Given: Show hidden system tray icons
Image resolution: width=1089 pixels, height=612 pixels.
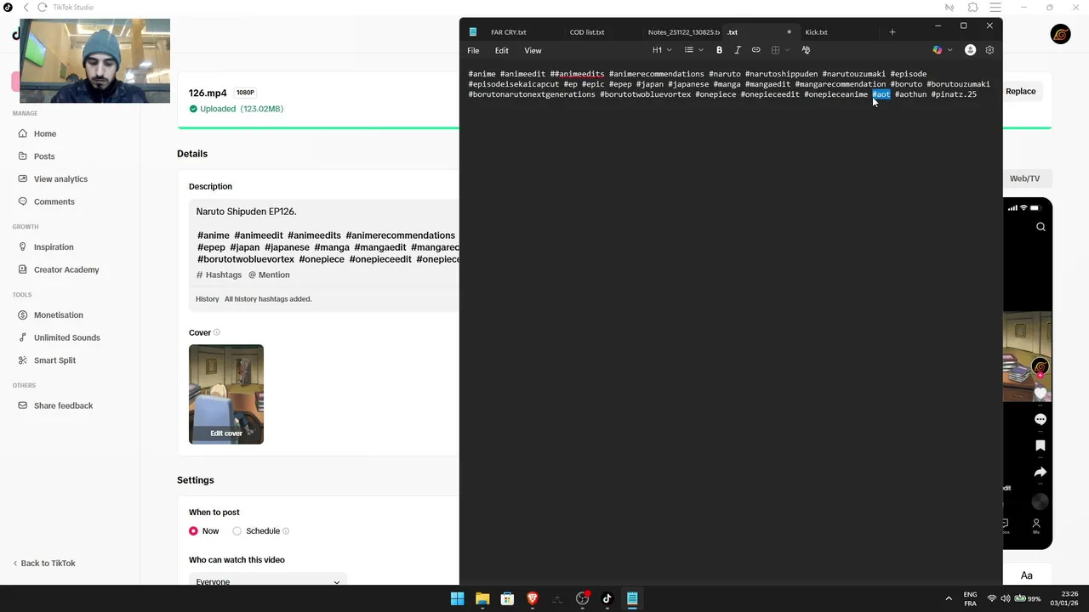Looking at the screenshot, I should click(x=949, y=598).
